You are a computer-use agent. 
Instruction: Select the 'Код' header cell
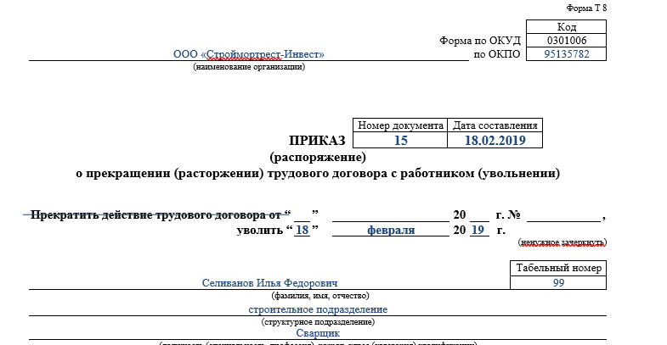coord(566,27)
